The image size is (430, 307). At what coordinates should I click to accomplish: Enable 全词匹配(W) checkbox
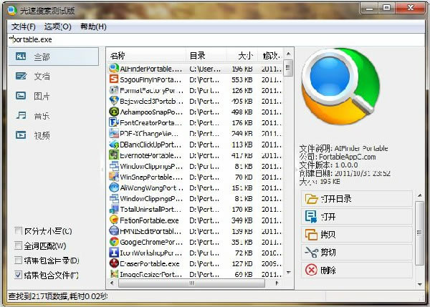point(18,245)
